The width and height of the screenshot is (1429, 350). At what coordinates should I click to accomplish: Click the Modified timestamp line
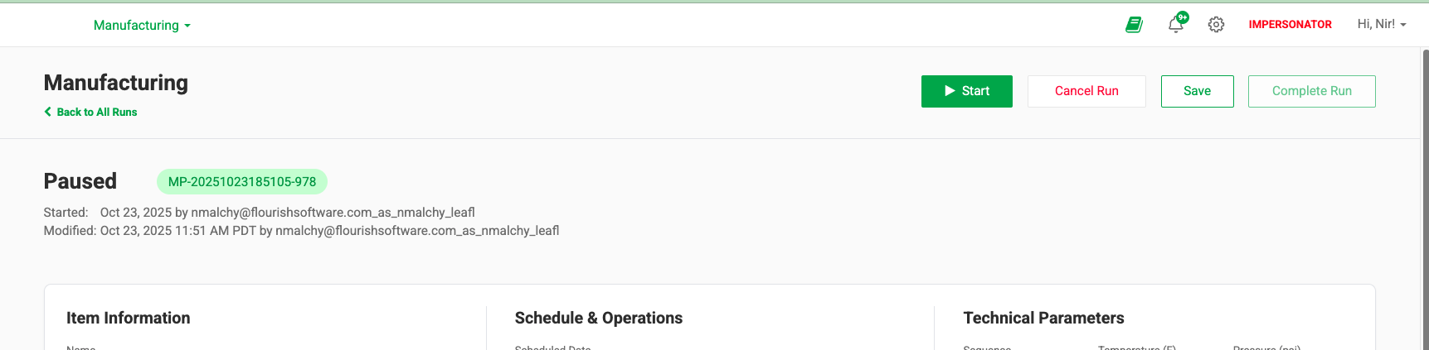click(301, 231)
